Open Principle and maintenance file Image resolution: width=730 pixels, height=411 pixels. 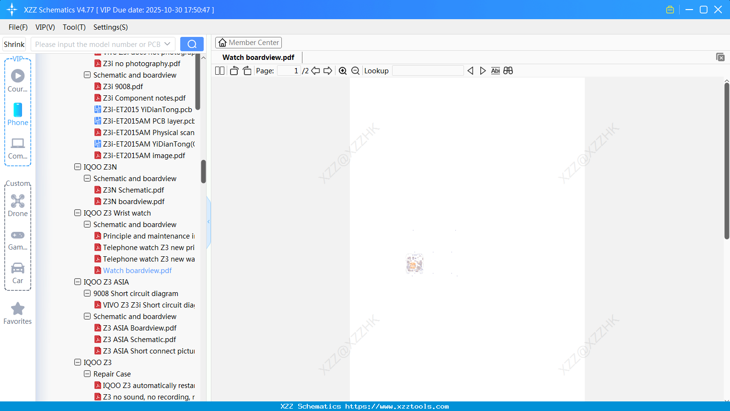point(149,236)
